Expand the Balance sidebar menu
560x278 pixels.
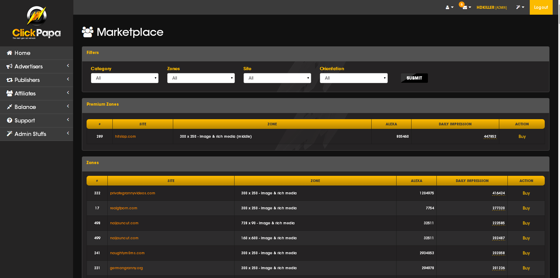click(36, 107)
